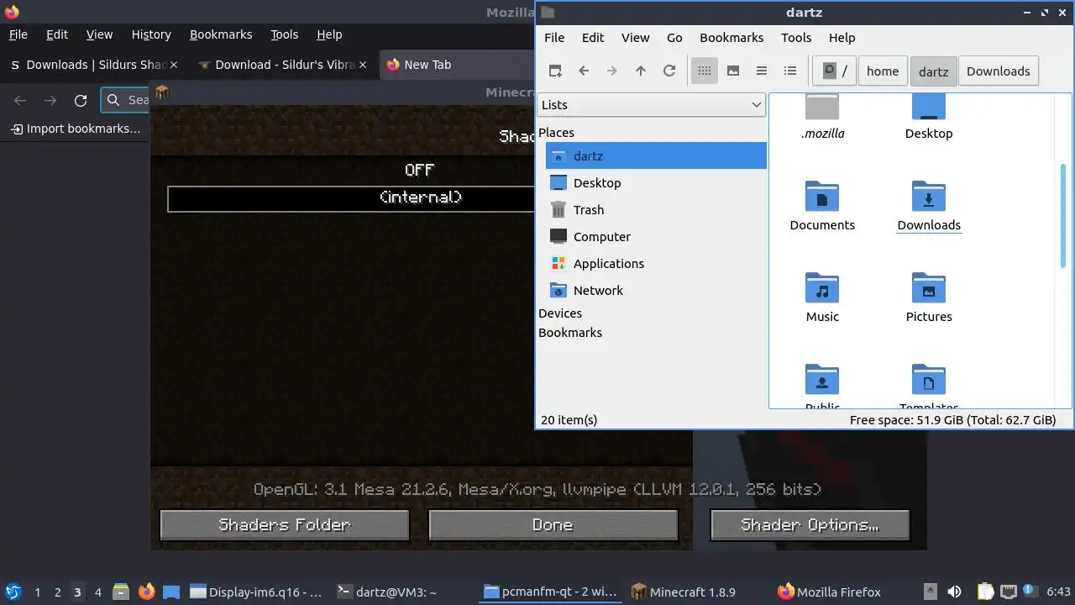
Task: Click the Firefox search address field
Action: point(126,100)
